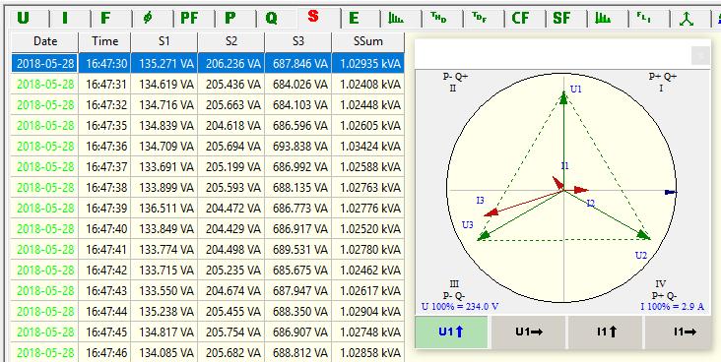Click the 16:47:35 time cell
Image resolution: width=721 pixels, height=362 pixels.
tap(104, 125)
